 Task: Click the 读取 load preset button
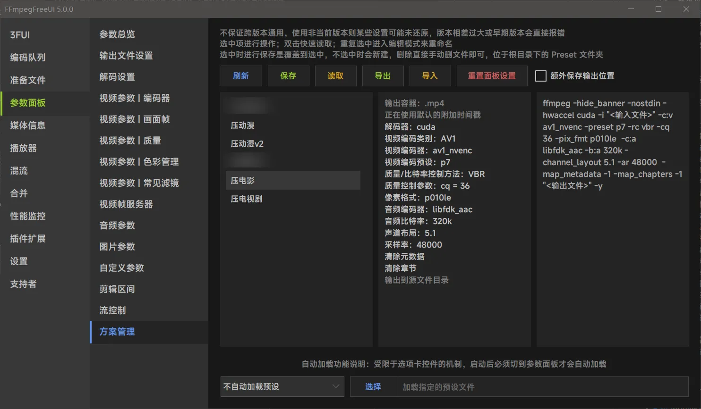[335, 76]
